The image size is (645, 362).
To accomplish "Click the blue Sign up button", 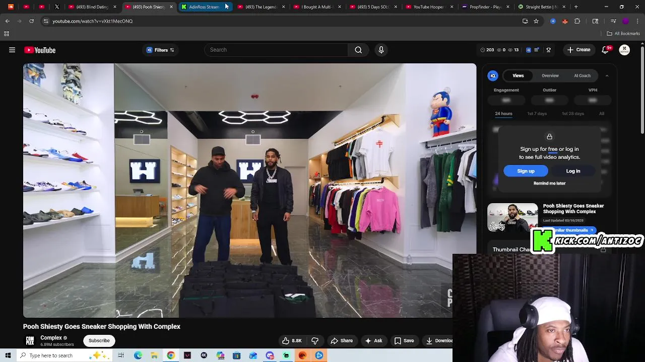I will coord(526,171).
